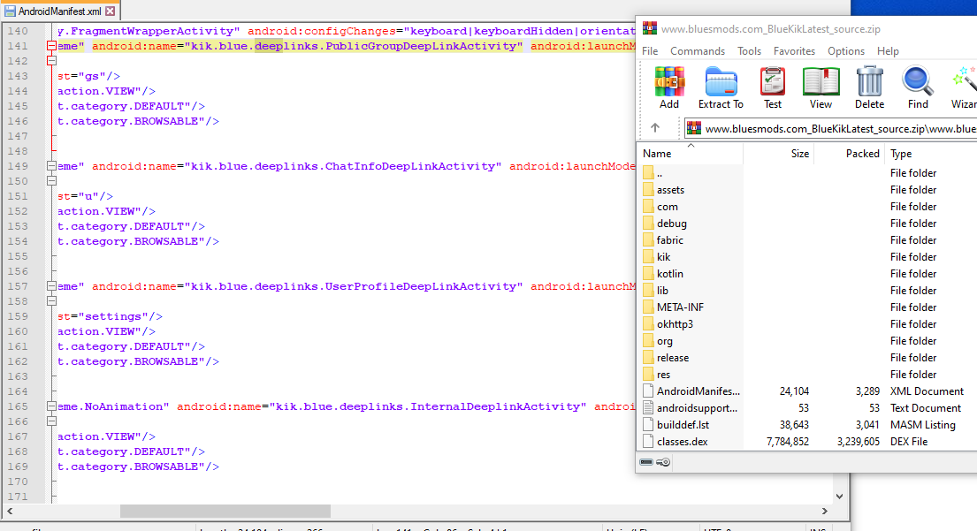This screenshot has height=531, width=977.
Task: Open the Options menu
Action: (845, 51)
